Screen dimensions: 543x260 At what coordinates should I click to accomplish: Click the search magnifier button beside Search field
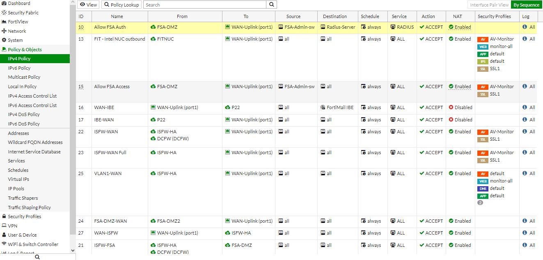pos(272,5)
